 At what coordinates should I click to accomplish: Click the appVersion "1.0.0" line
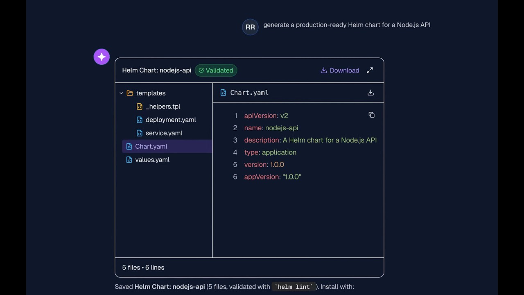[273, 177]
